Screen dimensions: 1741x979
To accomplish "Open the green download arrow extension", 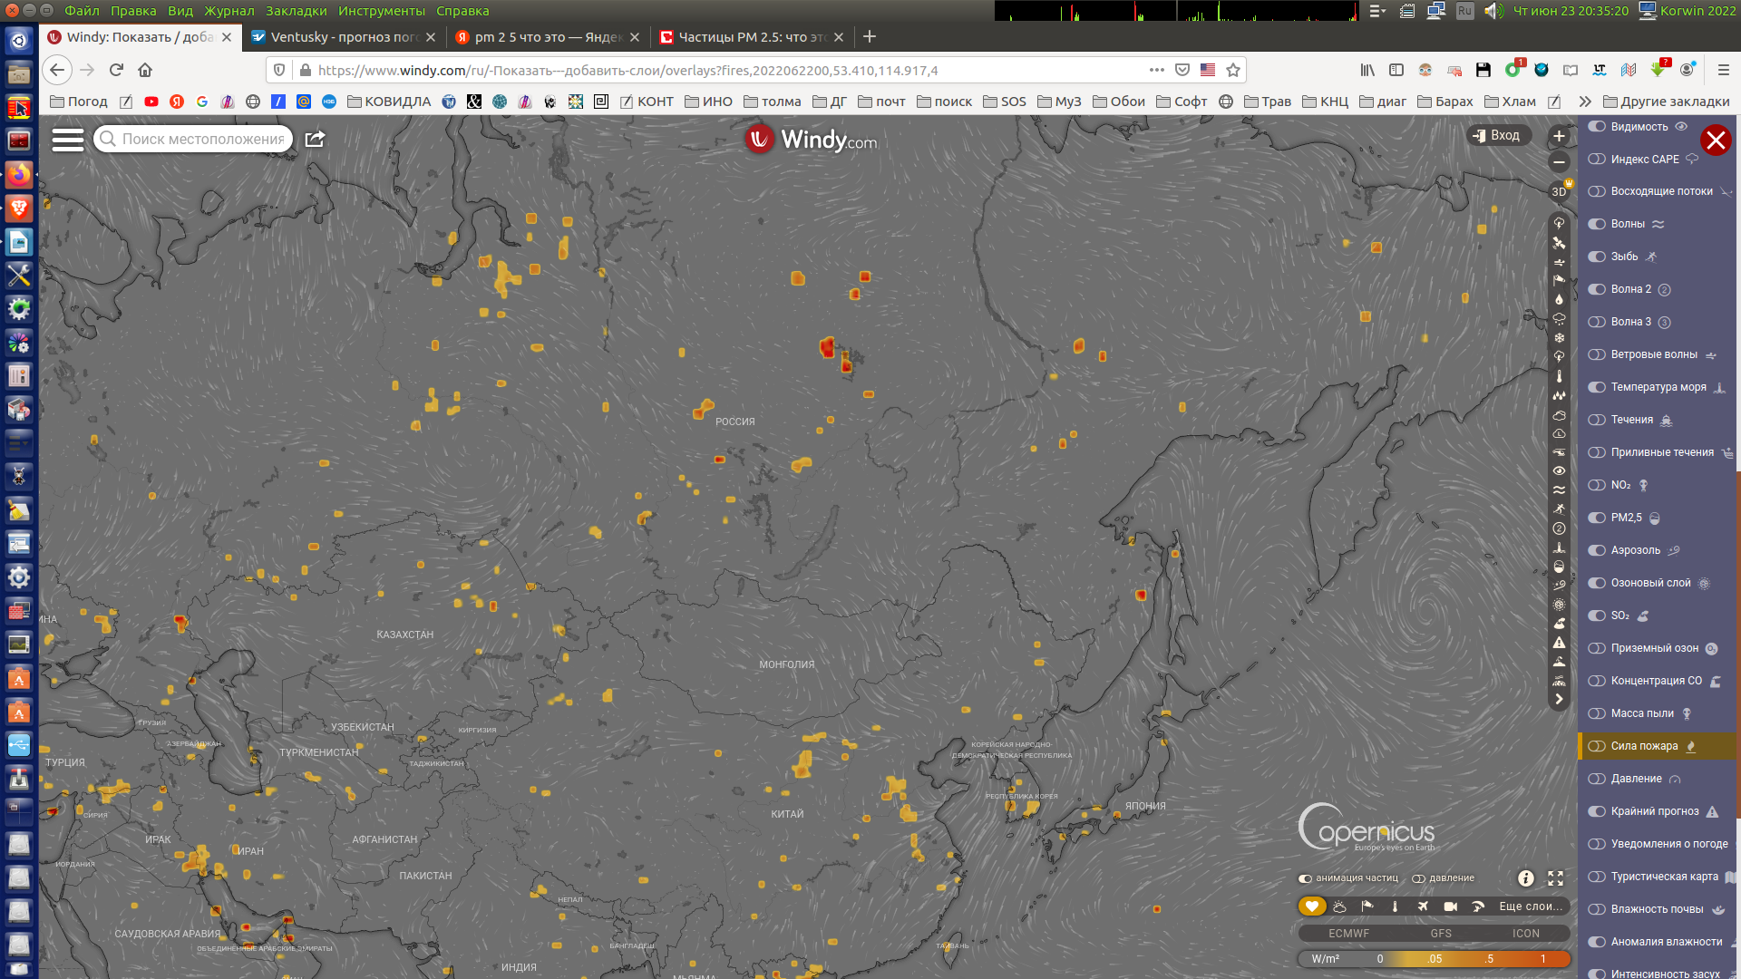I will (1658, 70).
